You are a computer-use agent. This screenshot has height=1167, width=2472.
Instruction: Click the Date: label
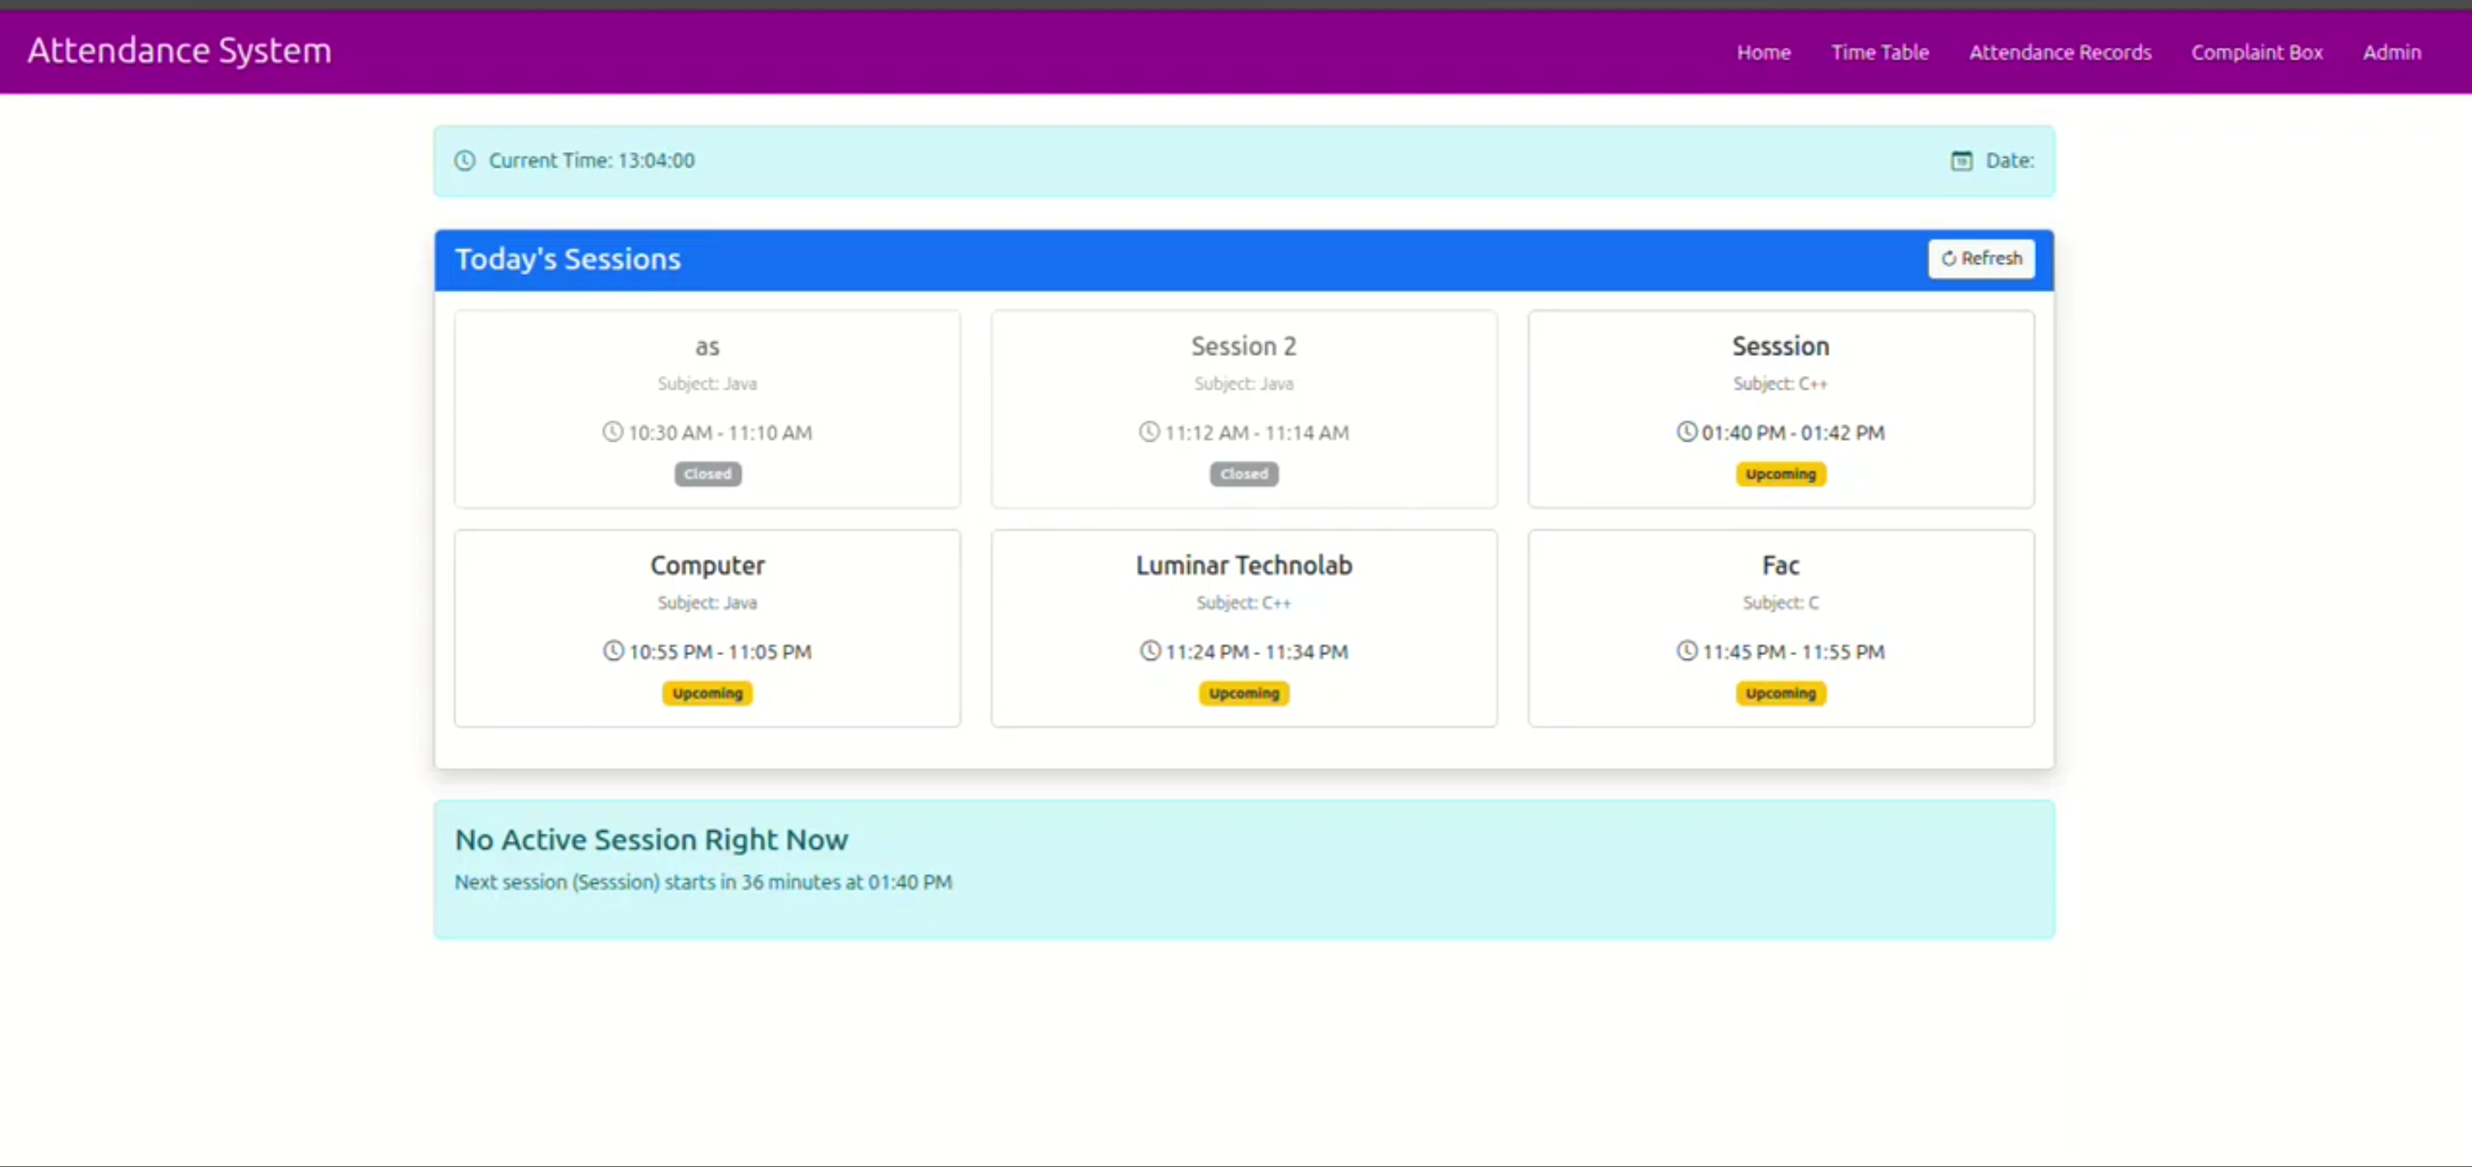pyautogui.click(x=2009, y=161)
